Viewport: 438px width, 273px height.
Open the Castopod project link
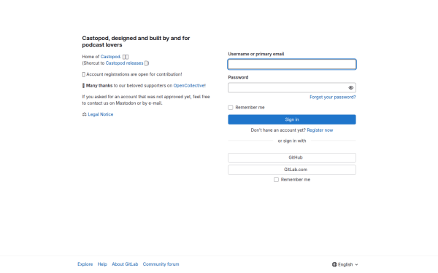click(x=110, y=57)
